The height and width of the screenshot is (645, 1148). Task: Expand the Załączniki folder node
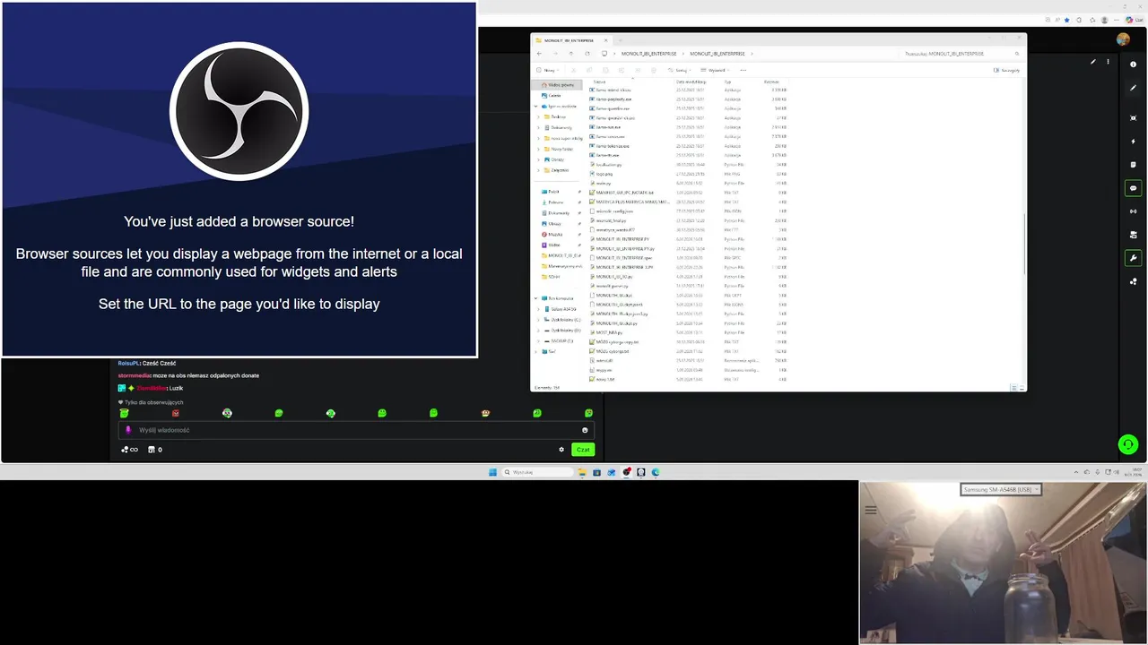click(538, 170)
